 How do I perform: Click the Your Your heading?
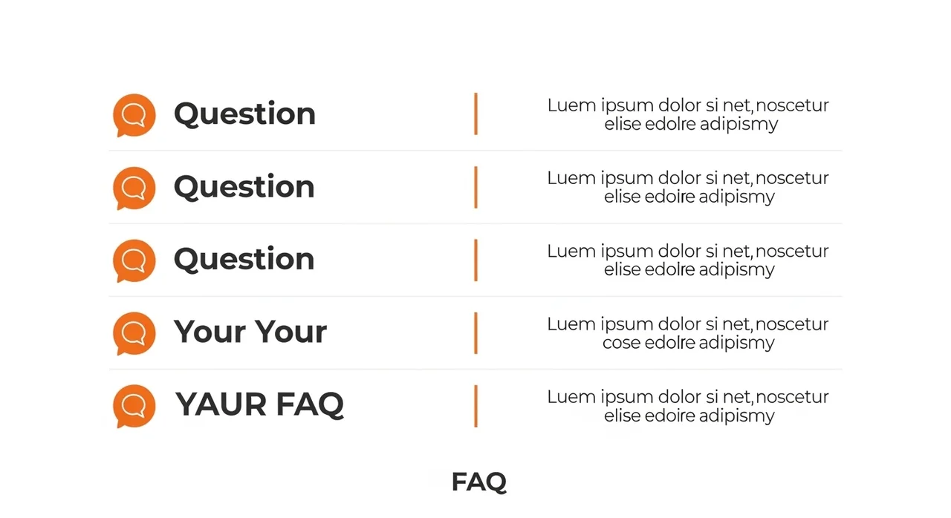(x=250, y=332)
